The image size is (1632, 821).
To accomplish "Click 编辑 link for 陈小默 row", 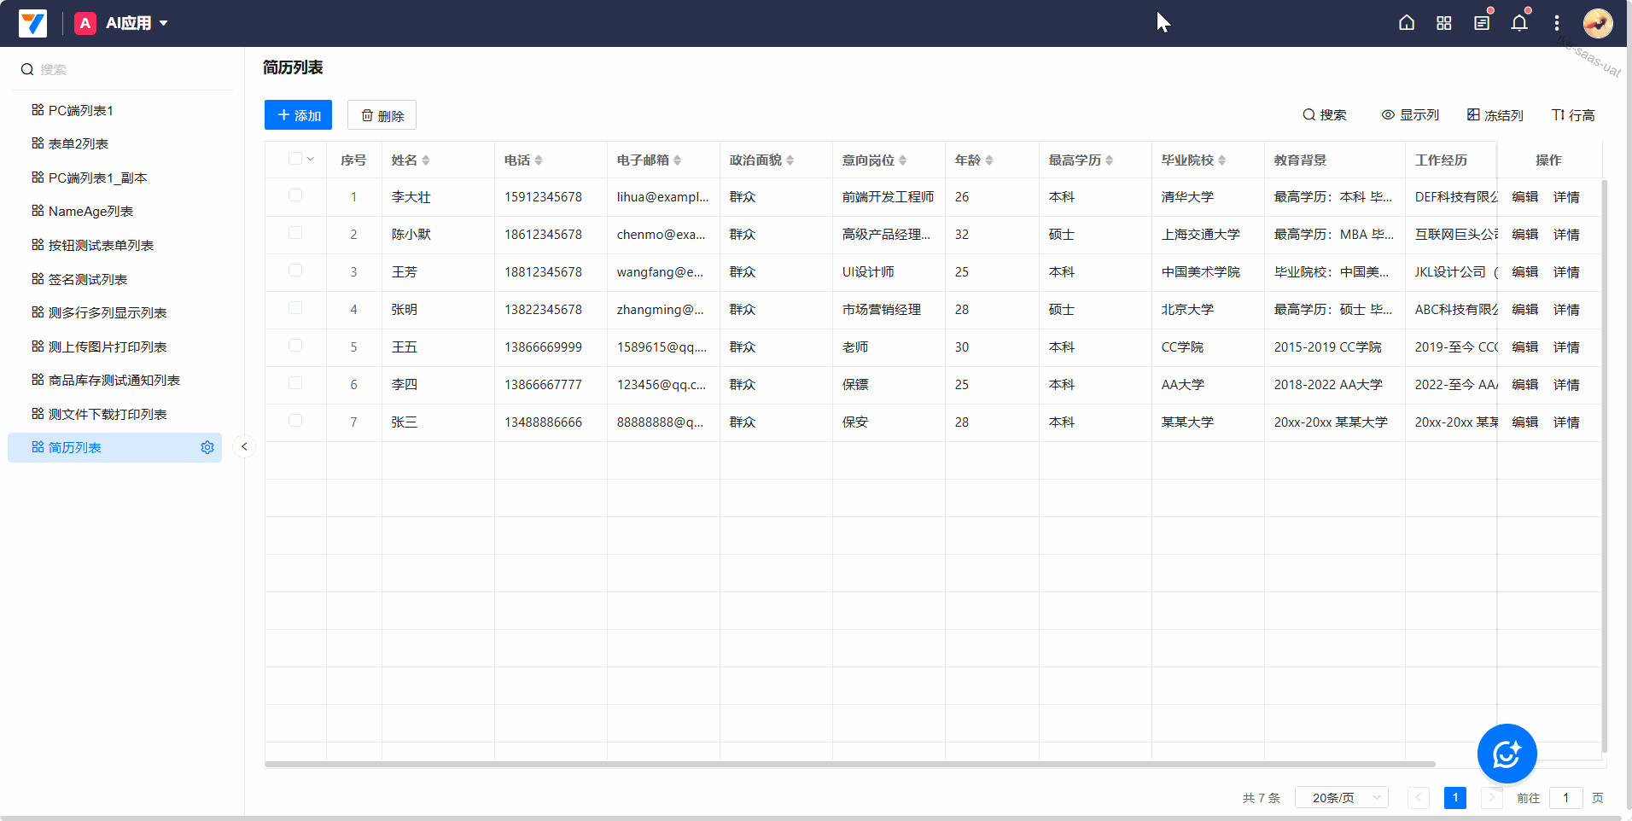I will tap(1524, 235).
